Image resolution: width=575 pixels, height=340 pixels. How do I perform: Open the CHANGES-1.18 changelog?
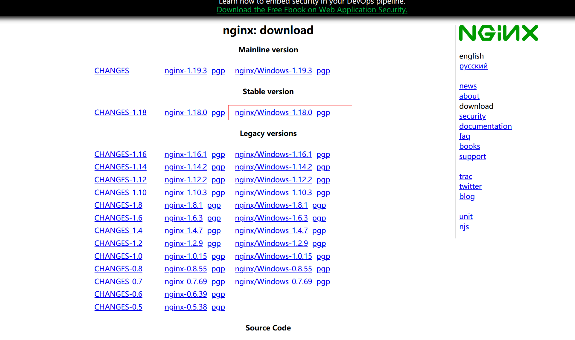120,113
